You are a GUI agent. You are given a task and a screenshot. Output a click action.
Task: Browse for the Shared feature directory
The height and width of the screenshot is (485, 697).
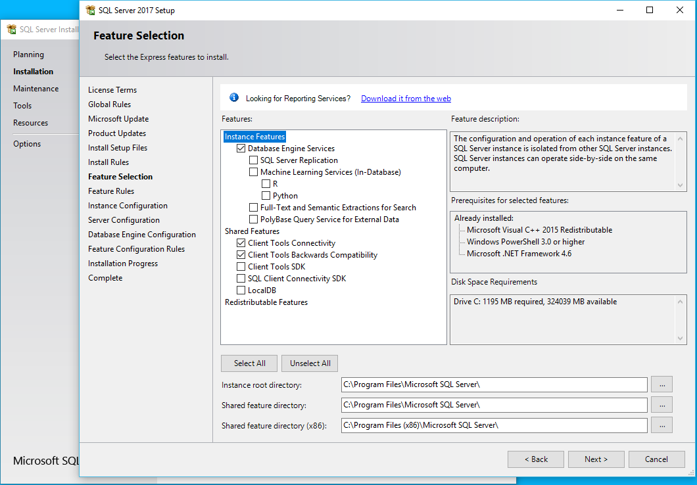pyautogui.click(x=662, y=405)
